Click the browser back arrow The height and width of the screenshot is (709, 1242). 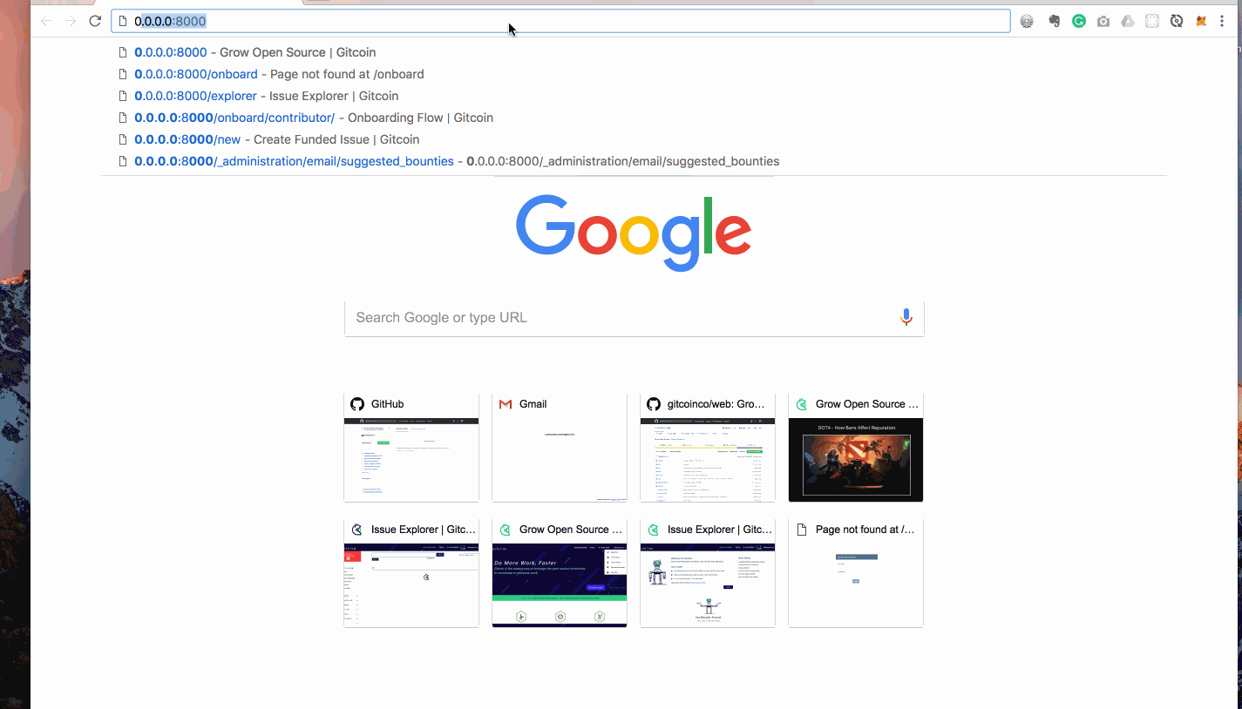click(46, 21)
